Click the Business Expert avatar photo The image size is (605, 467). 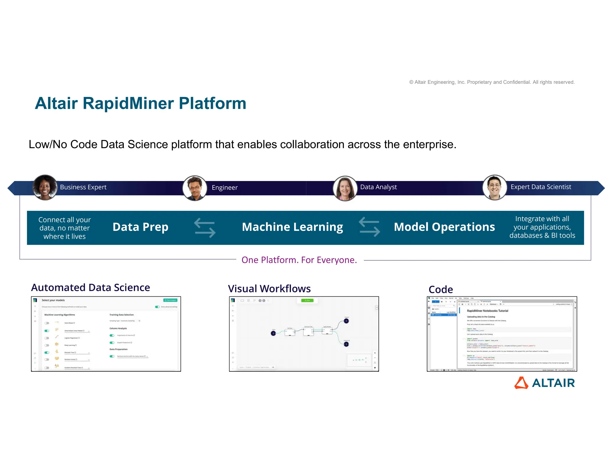coord(45,187)
